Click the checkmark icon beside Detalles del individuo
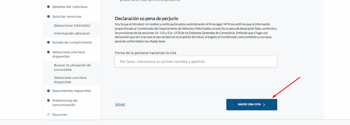Image resolution: width=350 pixels, height=125 pixels. (49, 7)
